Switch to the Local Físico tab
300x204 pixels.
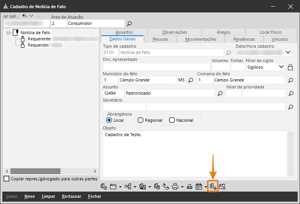point(271,32)
